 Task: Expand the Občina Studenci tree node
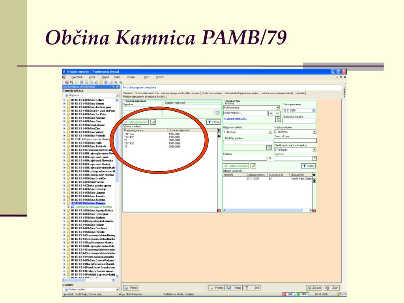tap(64, 217)
